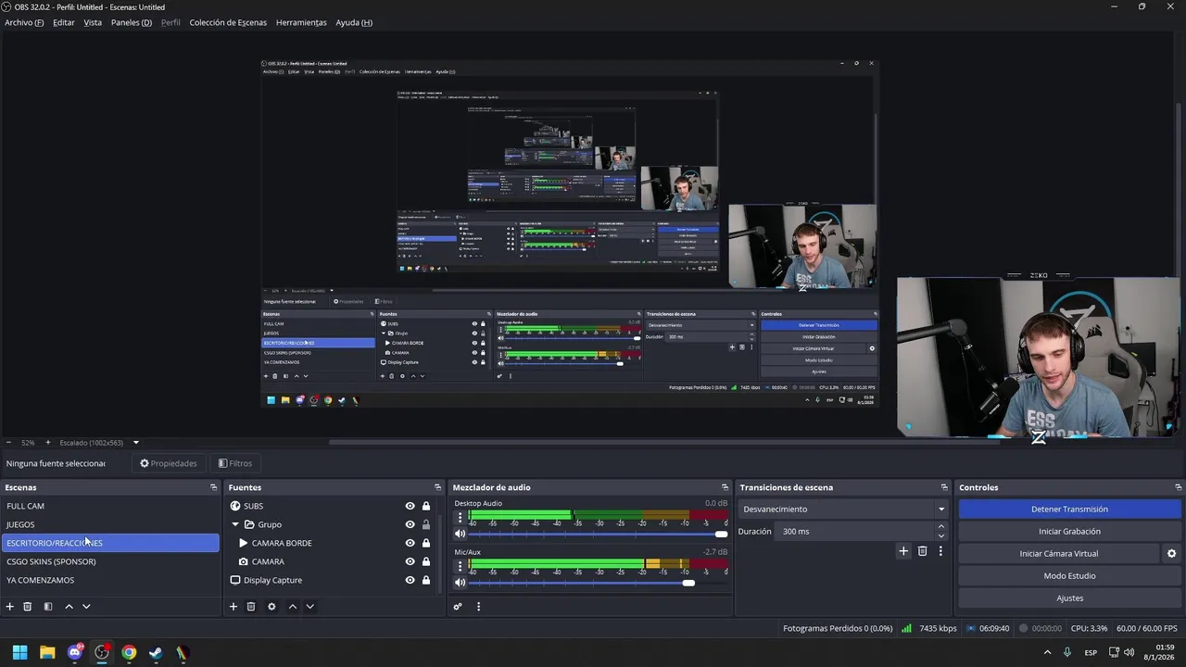Image resolution: width=1186 pixels, height=667 pixels.
Task: Open advanced audio properties gears icon
Action: (x=458, y=607)
